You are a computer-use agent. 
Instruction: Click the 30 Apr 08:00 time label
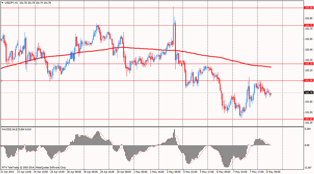point(124,172)
